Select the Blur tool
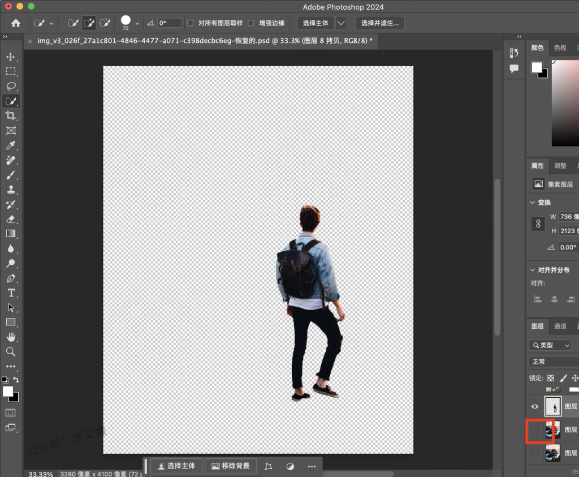This screenshot has width=579, height=477. coord(11,248)
